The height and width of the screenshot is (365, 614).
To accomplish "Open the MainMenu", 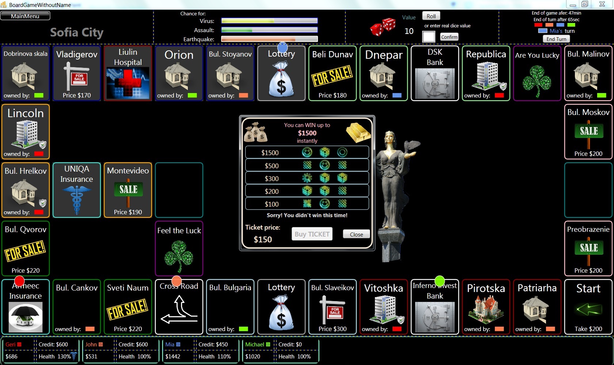I will (x=25, y=16).
